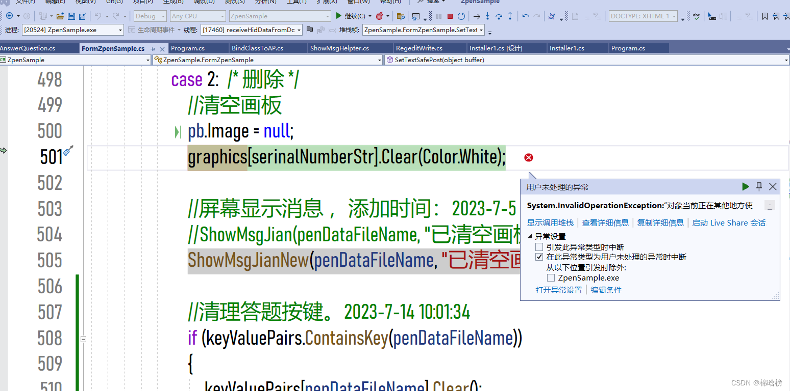
Task: Enable the ZpenSample.exe exception checkbox
Action: (551, 278)
